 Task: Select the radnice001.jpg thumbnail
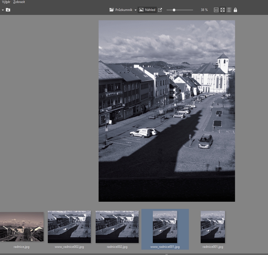coord(213,227)
